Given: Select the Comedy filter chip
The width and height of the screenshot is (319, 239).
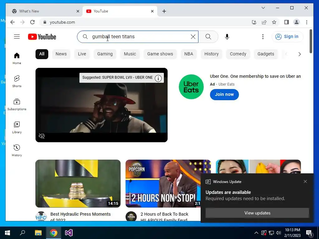Looking at the screenshot, I should tap(238, 54).
